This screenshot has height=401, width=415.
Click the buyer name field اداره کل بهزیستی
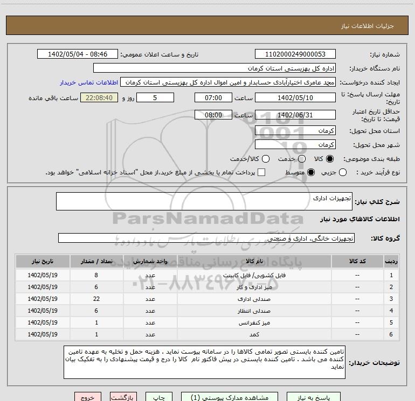[x=215, y=68]
